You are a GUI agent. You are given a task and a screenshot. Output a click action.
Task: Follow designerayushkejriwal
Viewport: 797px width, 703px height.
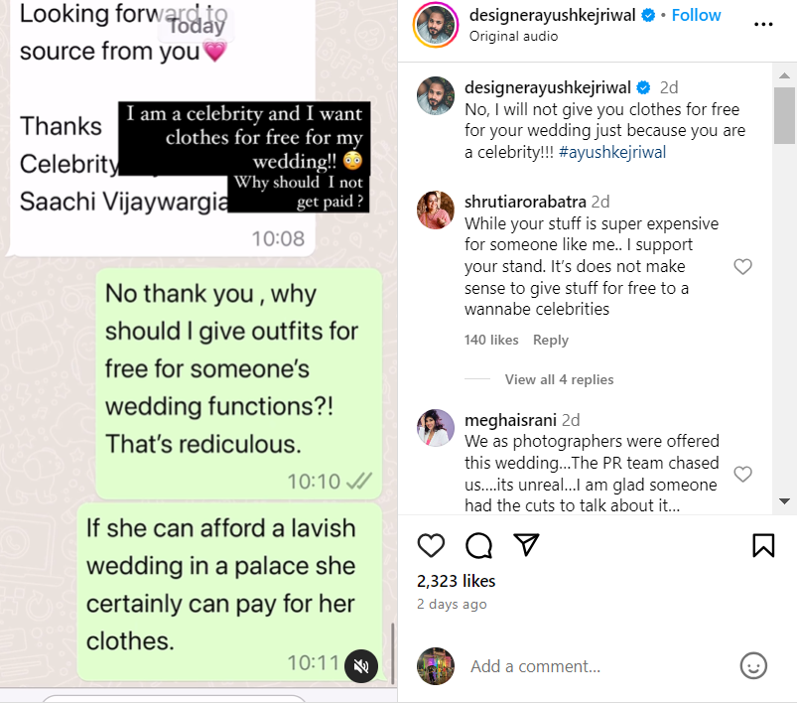coord(696,16)
